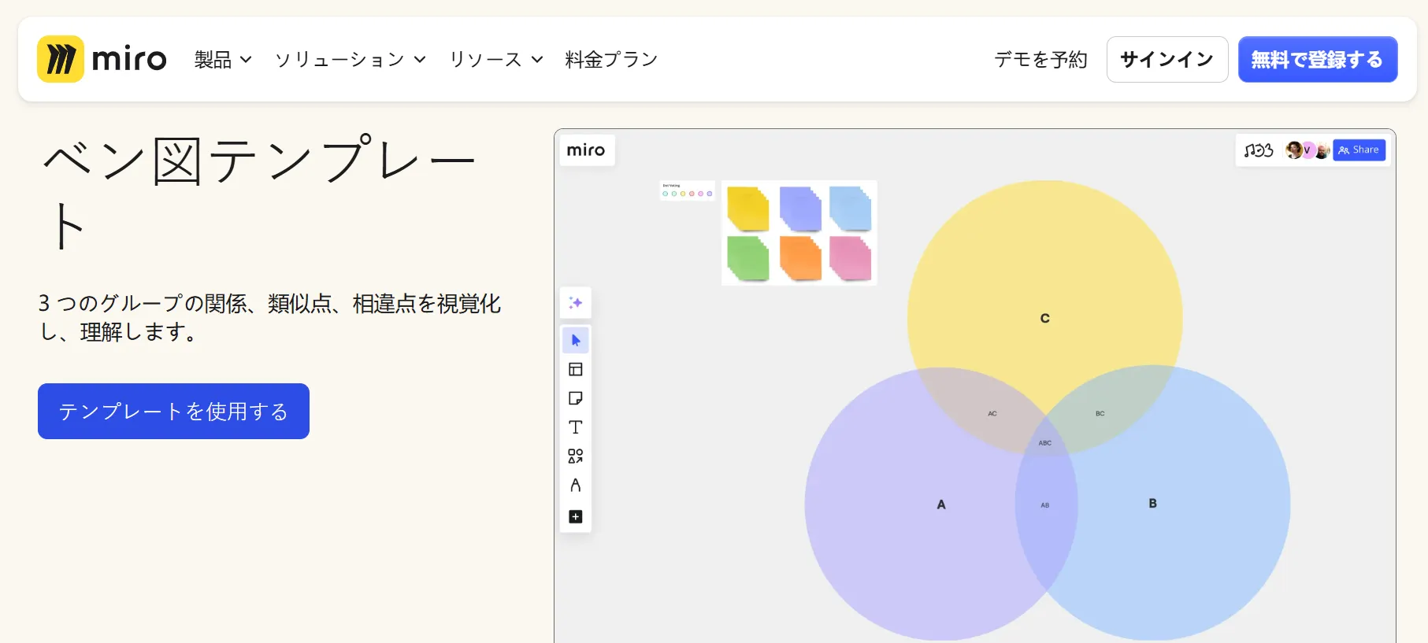Open the shapes tool
1428x643 pixels.
pyautogui.click(x=576, y=456)
